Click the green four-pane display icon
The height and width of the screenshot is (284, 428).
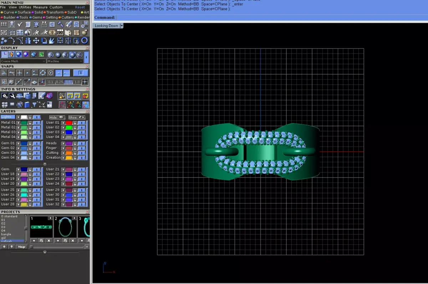[x=41, y=54]
